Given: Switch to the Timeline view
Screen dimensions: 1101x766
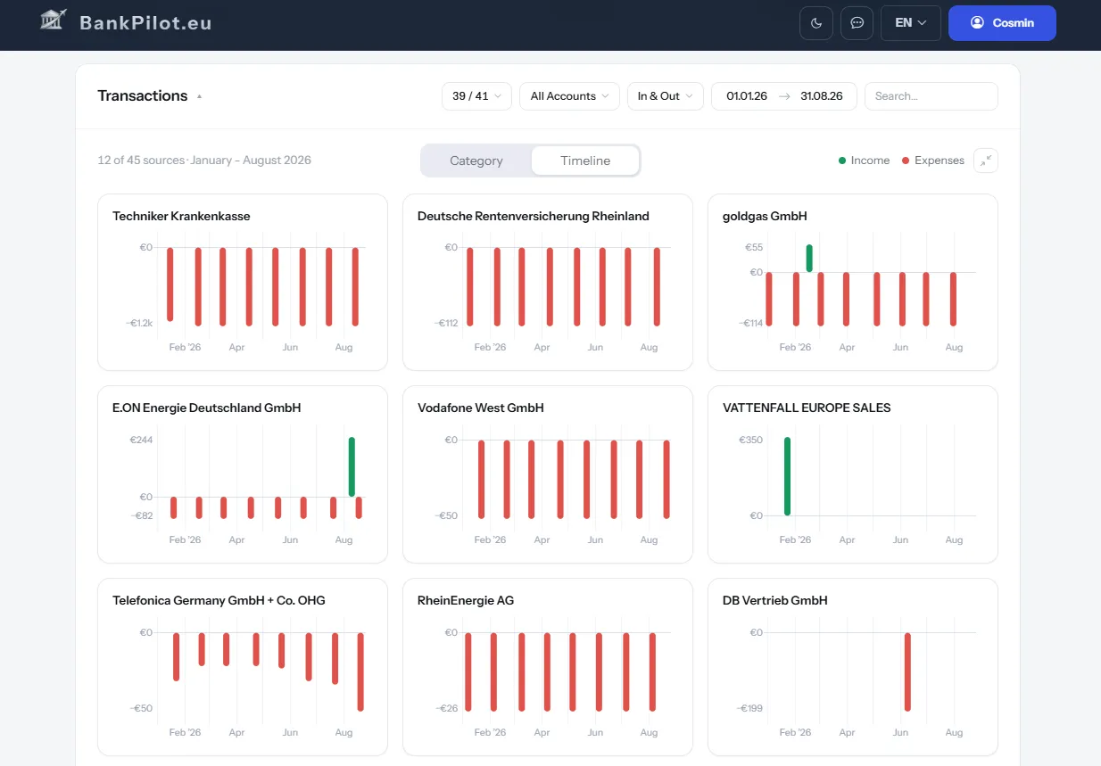Looking at the screenshot, I should coord(585,161).
